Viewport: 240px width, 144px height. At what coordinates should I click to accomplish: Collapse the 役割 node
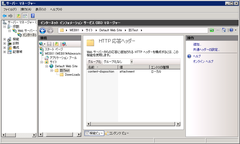tap(4, 27)
